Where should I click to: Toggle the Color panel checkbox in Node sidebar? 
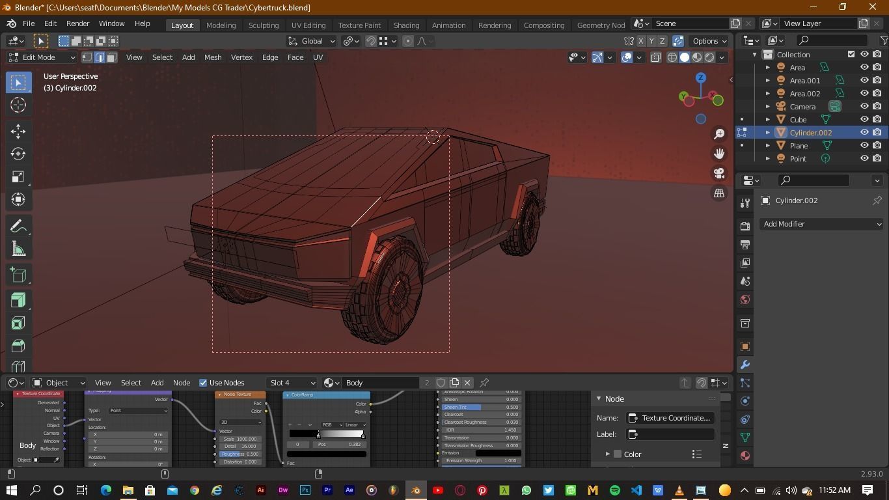click(618, 454)
